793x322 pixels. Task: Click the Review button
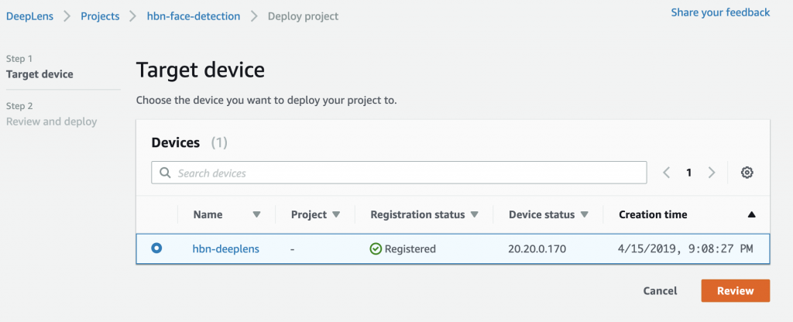[736, 291]
